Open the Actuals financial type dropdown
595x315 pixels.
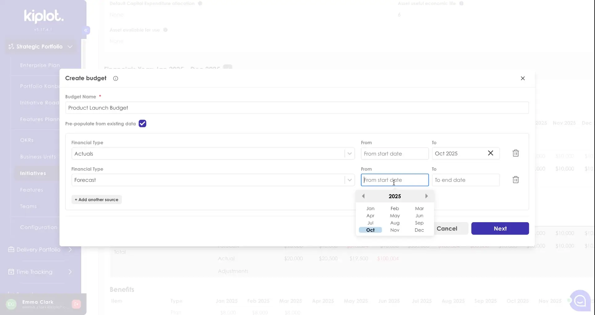pos(350,154)
